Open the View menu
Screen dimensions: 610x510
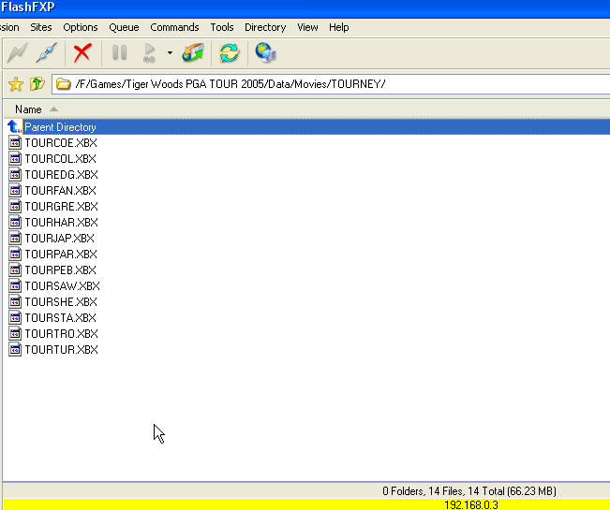tap(307, 27)
